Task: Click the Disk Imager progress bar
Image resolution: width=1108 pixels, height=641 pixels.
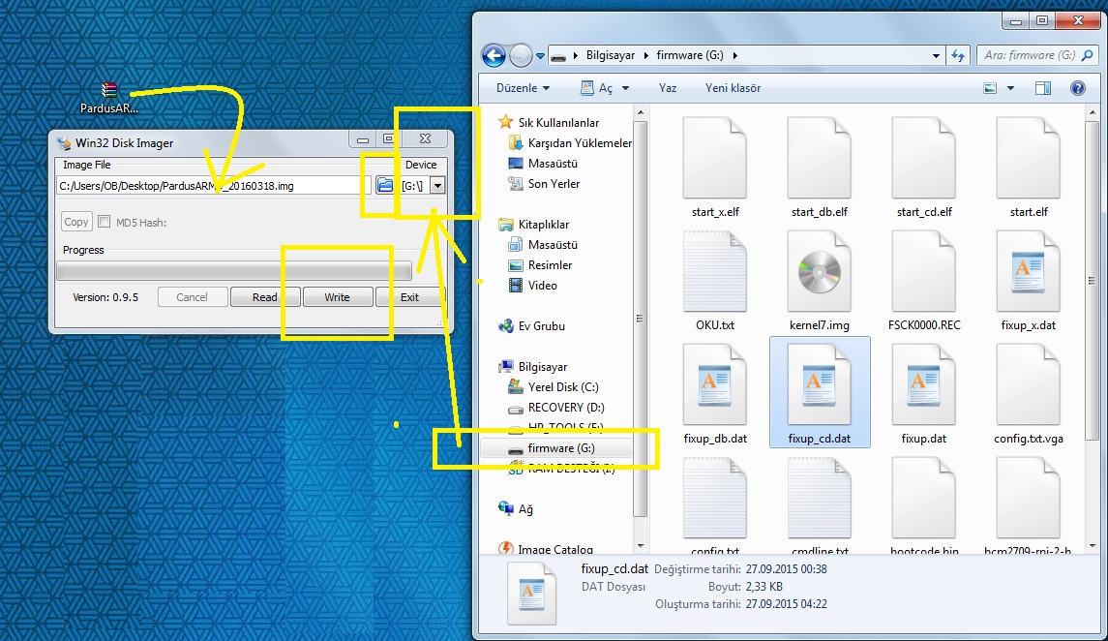Action: click(234, 271)
